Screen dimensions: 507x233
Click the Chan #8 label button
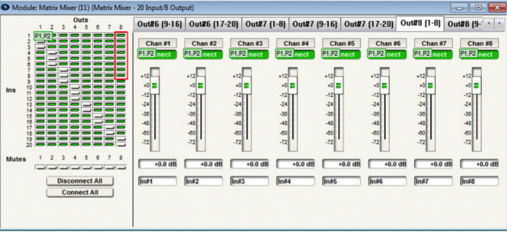(x=480, y=43)
